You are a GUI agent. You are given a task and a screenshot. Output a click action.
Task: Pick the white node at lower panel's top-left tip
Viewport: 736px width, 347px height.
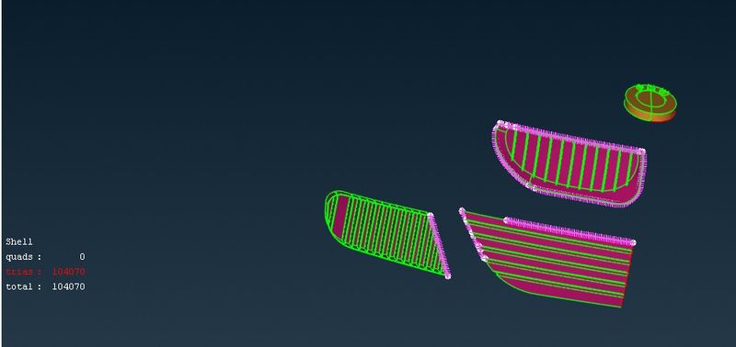coord(462,211)
